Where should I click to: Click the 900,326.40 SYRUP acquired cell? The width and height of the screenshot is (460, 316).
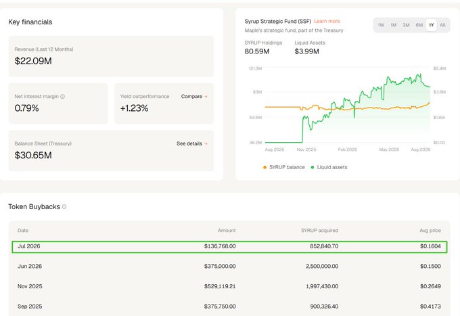324,307
